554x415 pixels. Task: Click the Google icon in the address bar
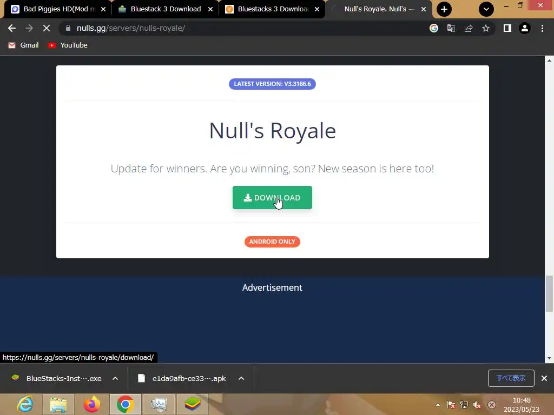(x=434, y=28)
